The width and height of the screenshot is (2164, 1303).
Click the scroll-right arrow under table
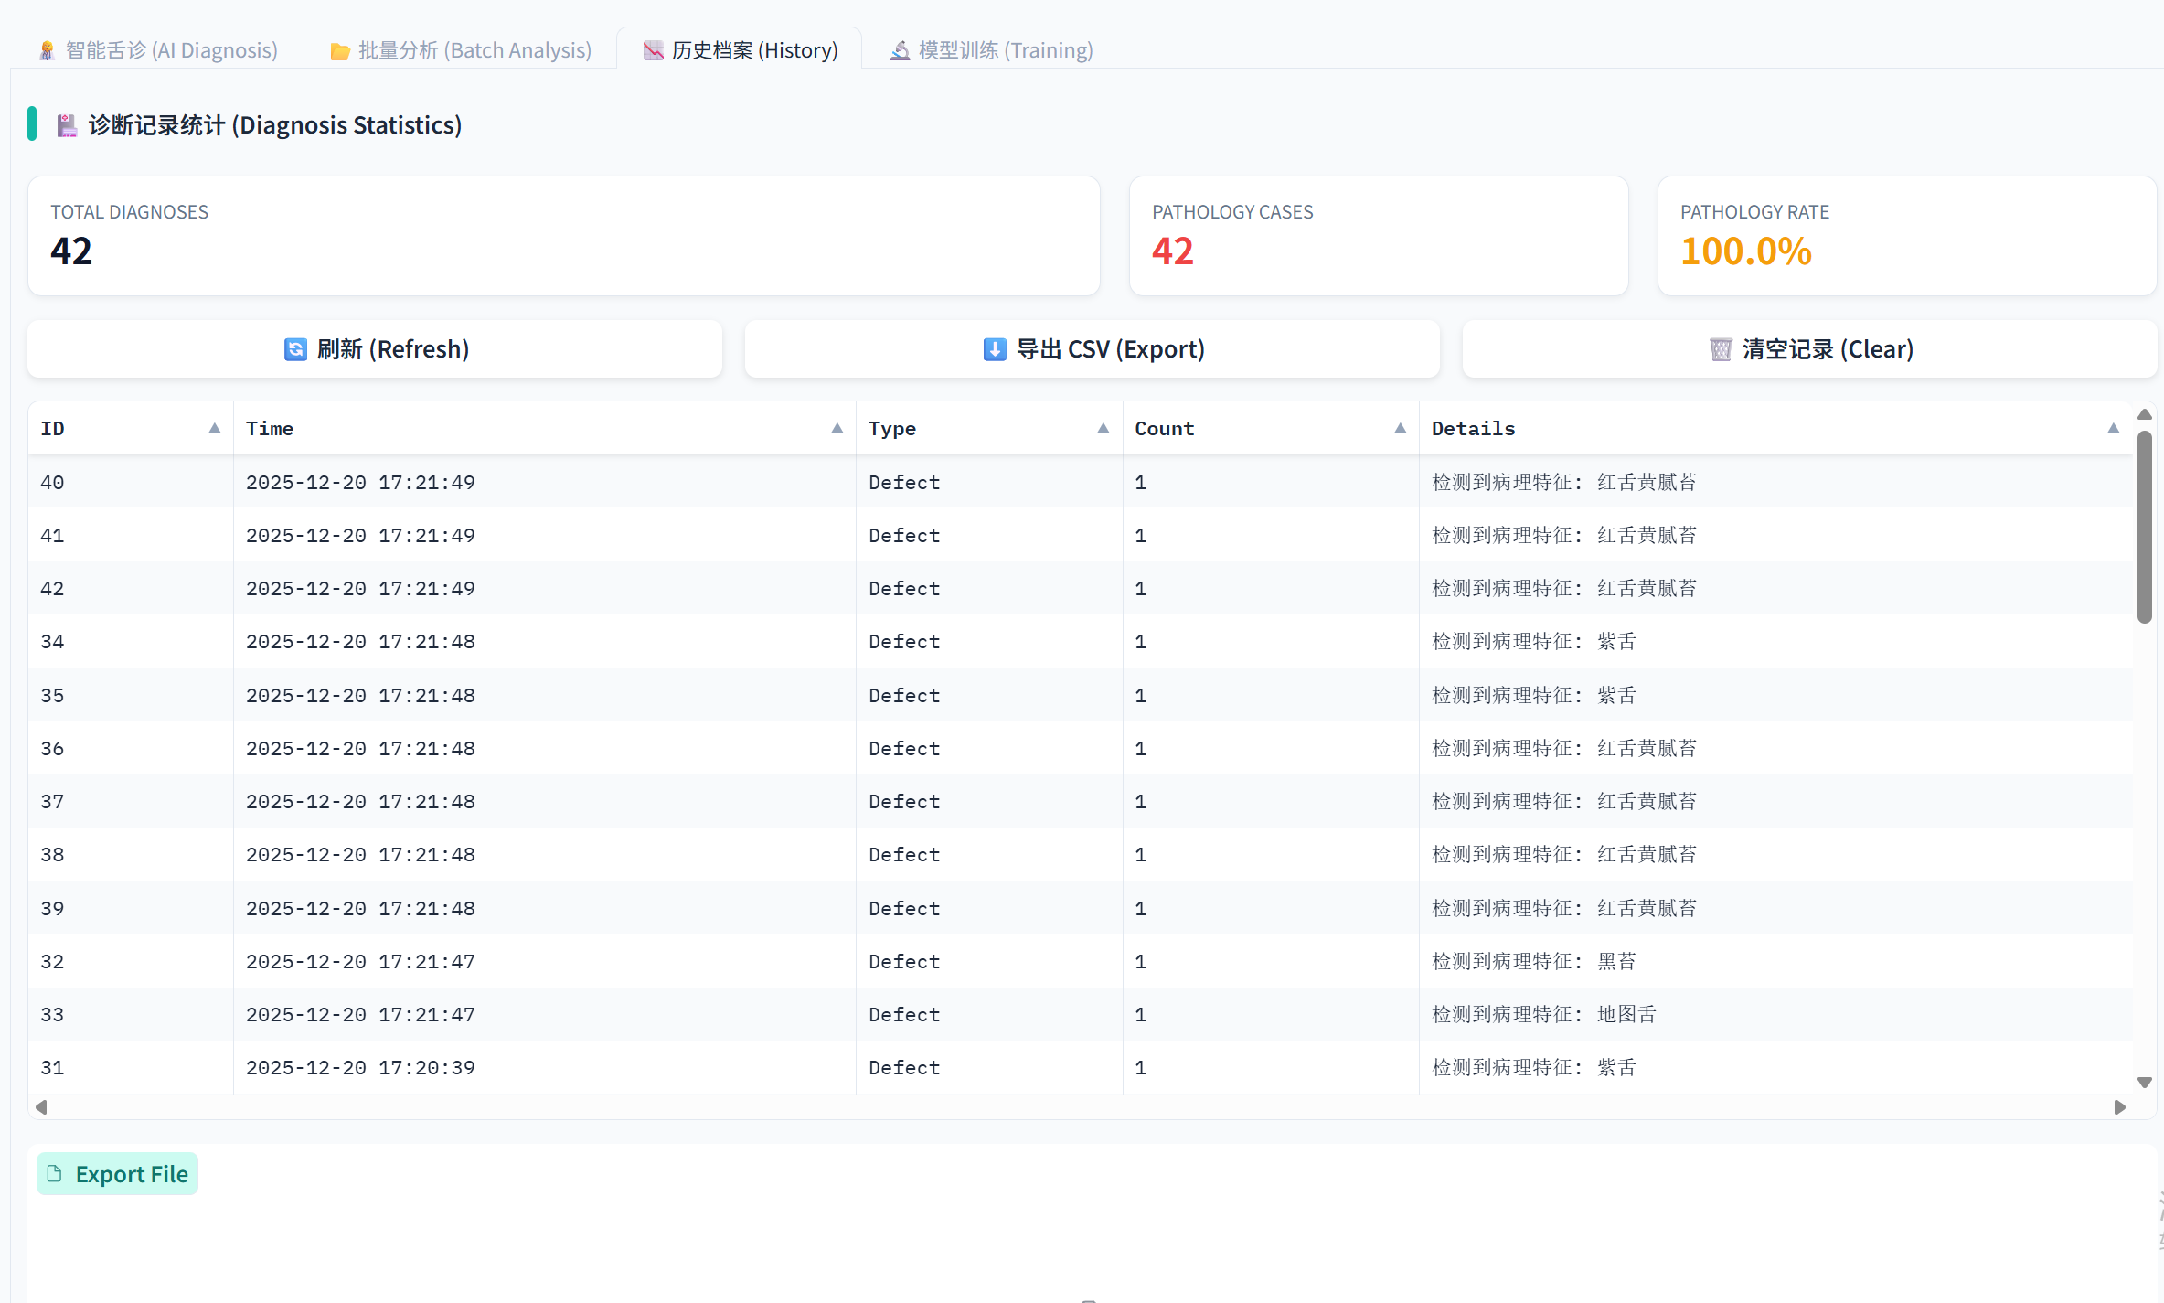pos(2120,1107)
